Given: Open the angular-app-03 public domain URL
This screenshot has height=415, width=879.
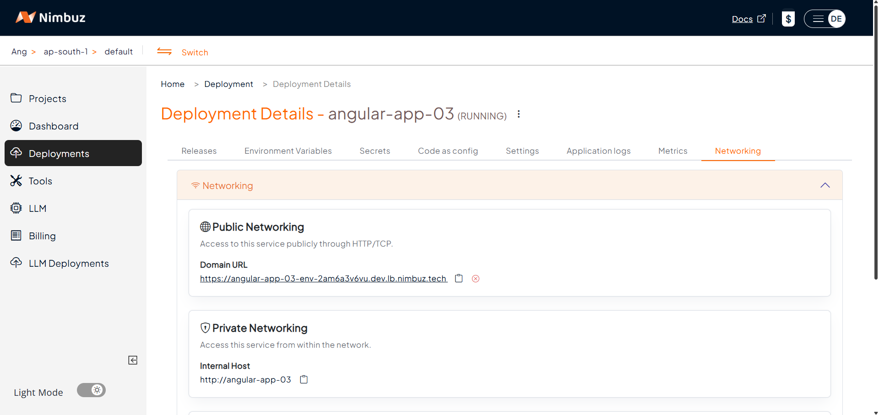Looking at the screenshot, I should 323,279.
